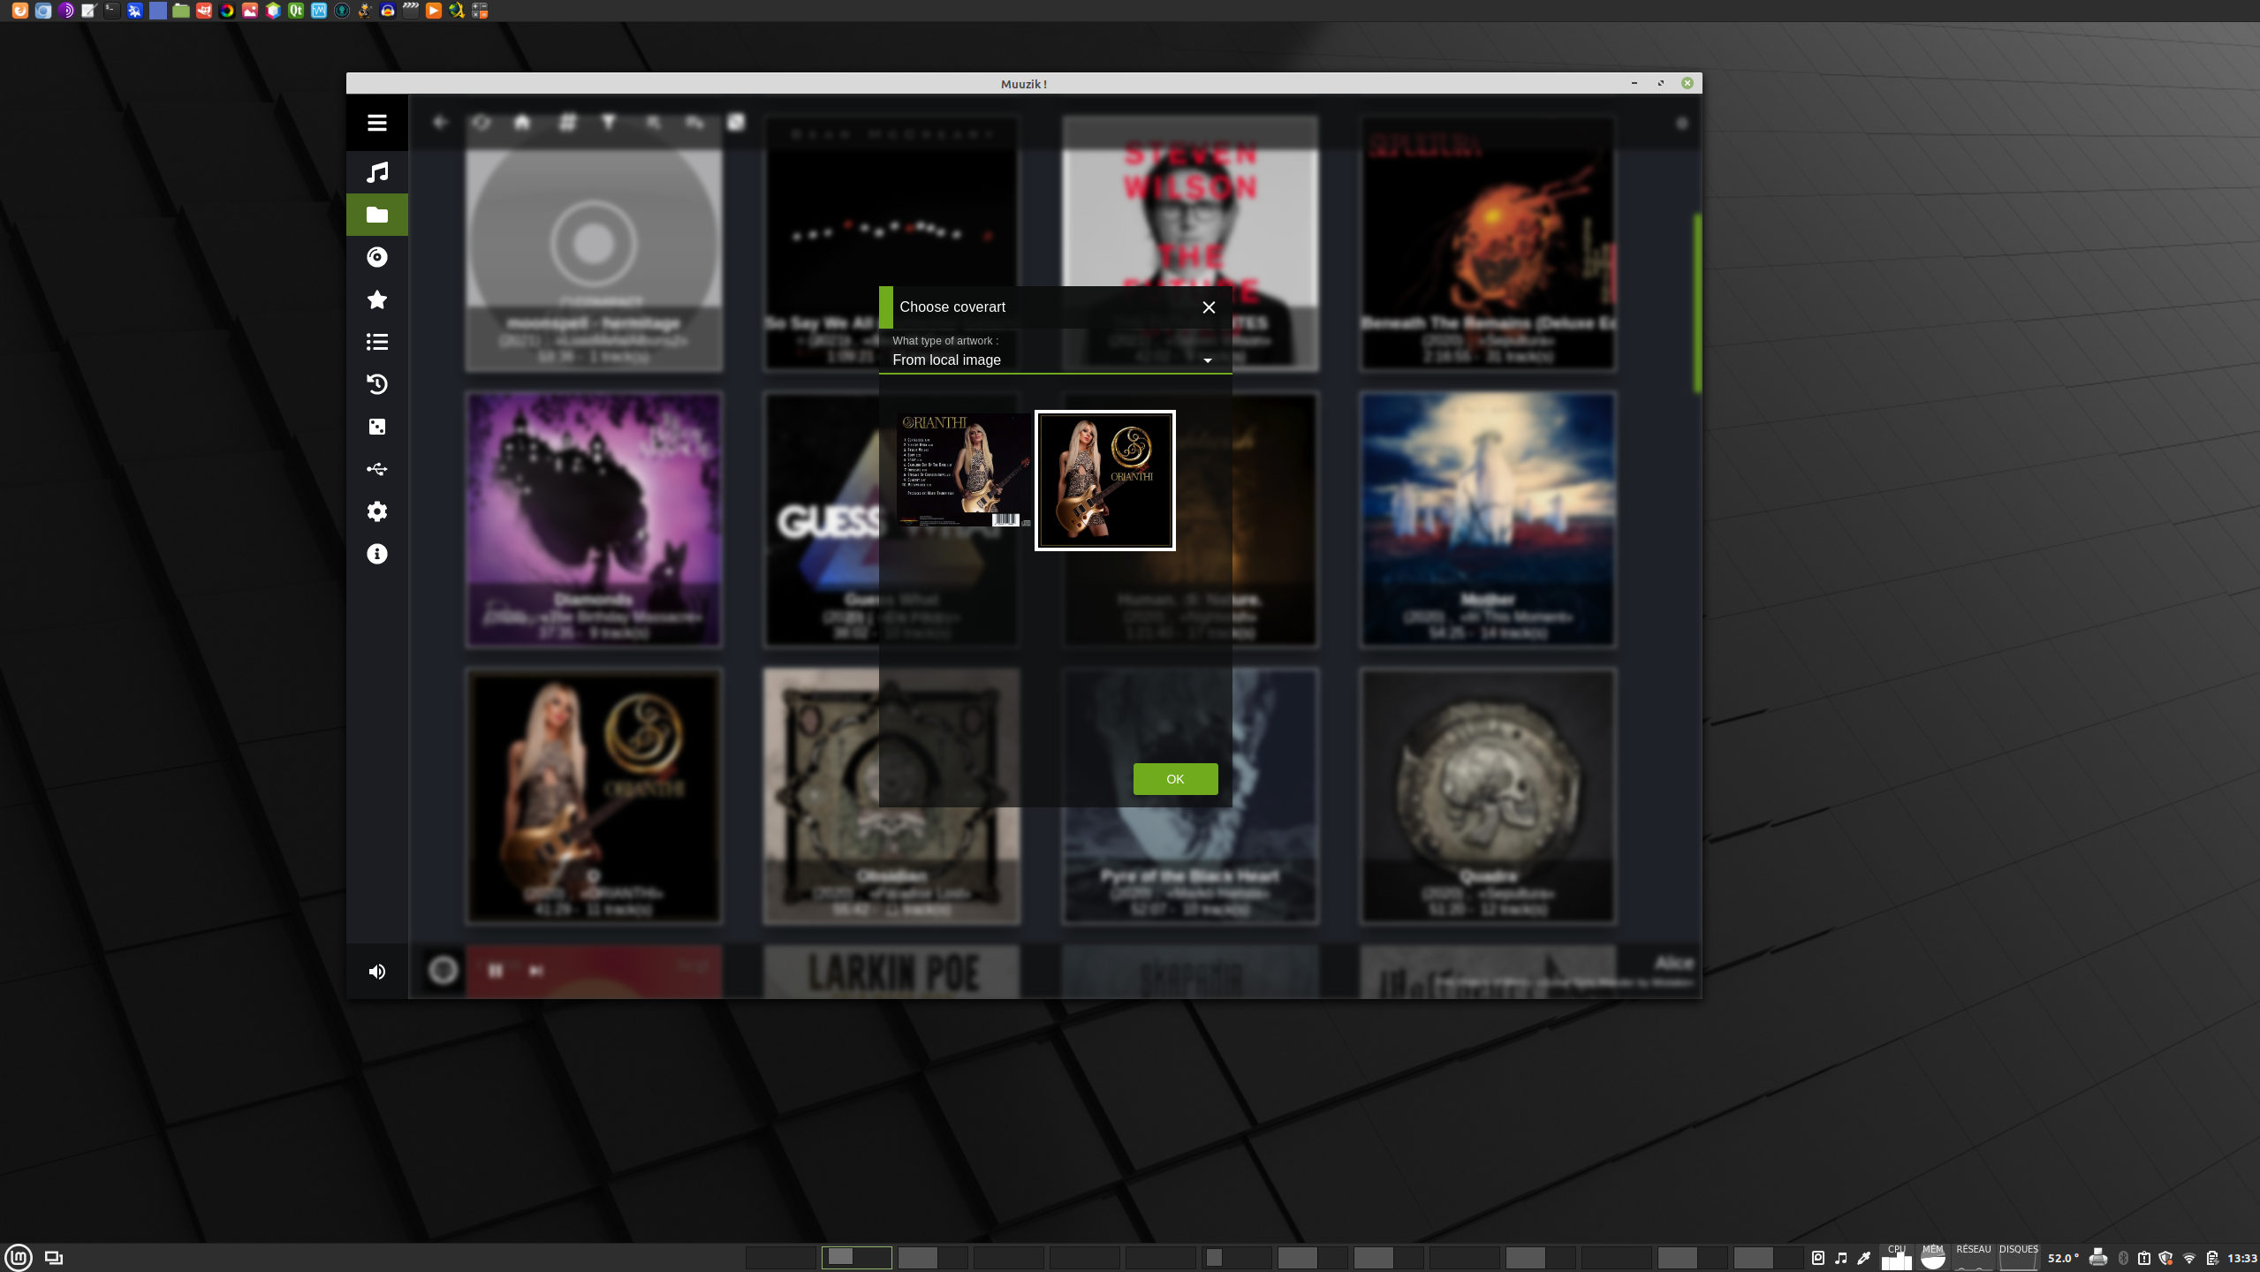The width and height of the screenshot is (2260, 1272).
Task: Click the next track button
Action: (536, 971)
